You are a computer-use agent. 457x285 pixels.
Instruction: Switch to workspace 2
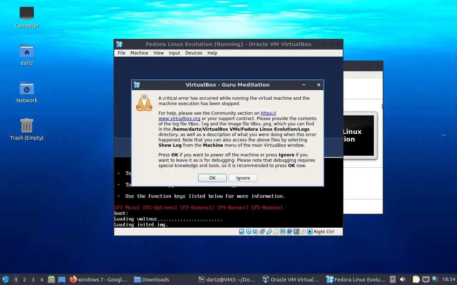(24, 280)
